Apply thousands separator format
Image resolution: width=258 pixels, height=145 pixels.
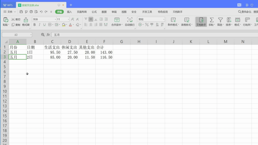152,25
